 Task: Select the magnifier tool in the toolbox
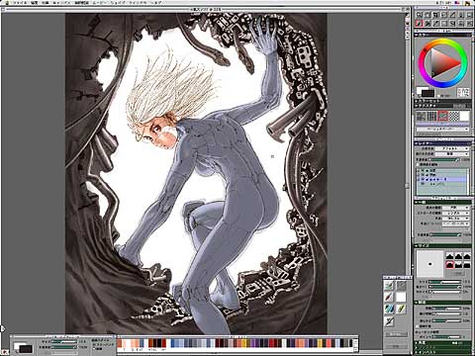click(420, 15)
